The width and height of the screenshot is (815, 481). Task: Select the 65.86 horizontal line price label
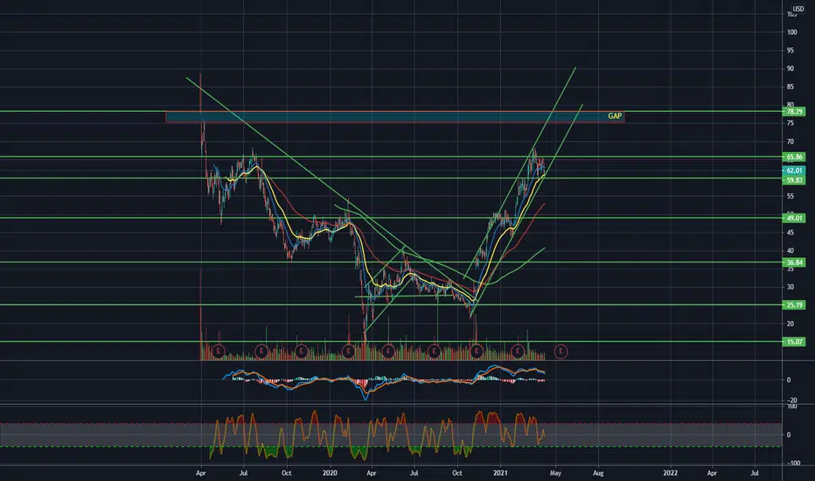[794, 157]
